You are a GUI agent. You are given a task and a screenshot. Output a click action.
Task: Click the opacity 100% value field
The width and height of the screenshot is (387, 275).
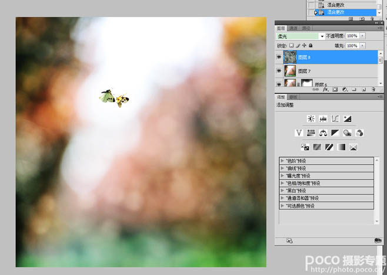pos(352,36)
